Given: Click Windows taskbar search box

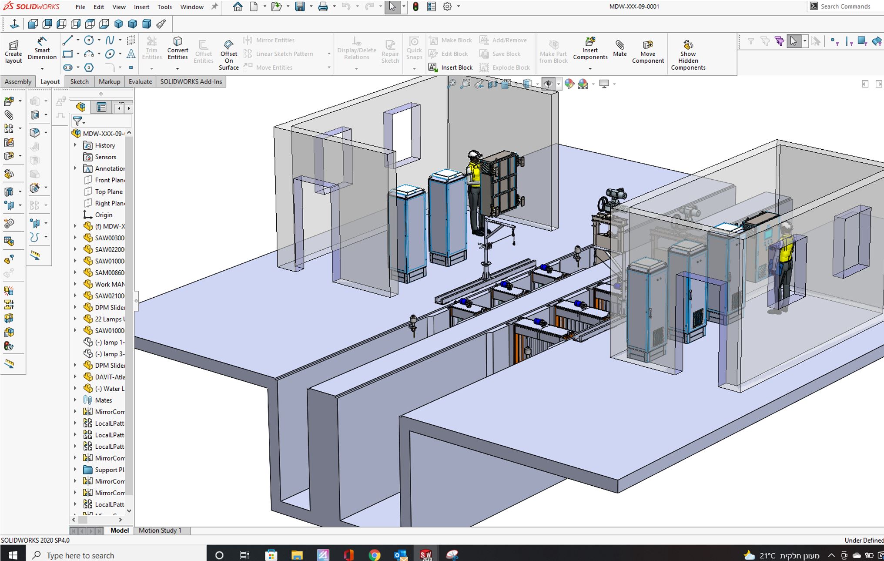Looking at the screenshot, I should [116, 555].
